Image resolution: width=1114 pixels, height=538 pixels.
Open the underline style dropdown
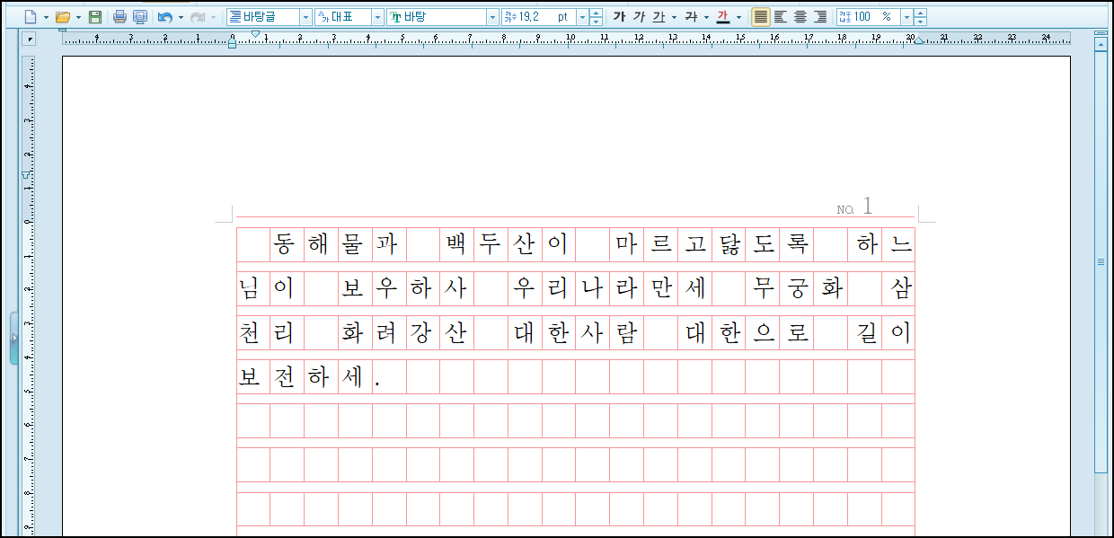pos(674,17)
